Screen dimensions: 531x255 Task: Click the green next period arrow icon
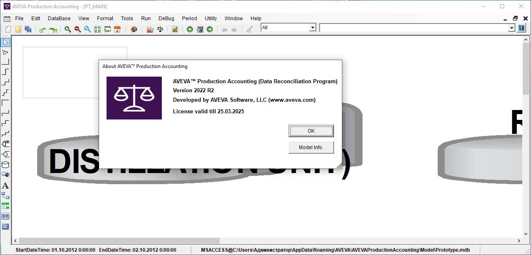[210, 29]
